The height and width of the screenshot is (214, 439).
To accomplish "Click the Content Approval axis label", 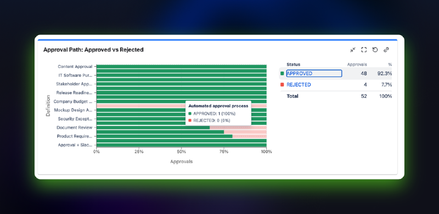I will pyautogui.click(x=75, y=66).
